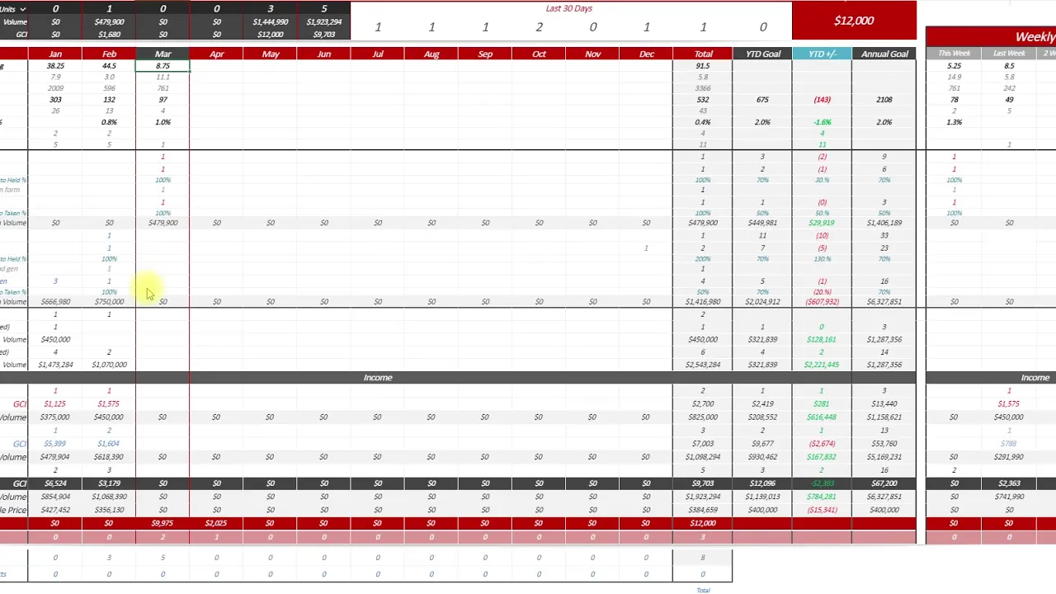Select the Jan month column header

(55, 54)
